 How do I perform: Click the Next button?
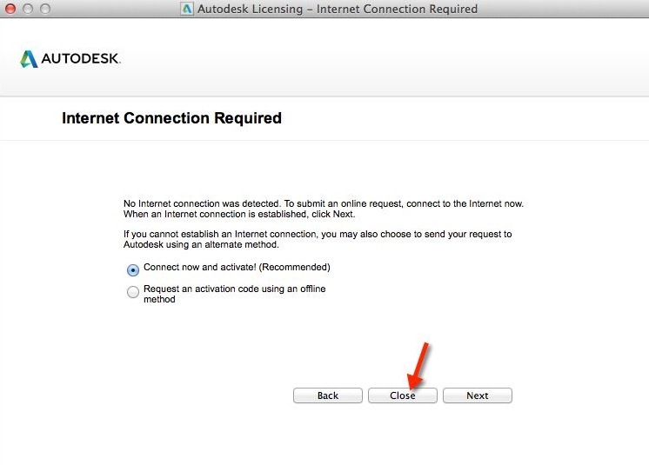point(478,395)
